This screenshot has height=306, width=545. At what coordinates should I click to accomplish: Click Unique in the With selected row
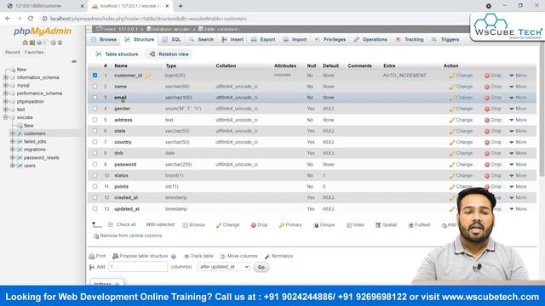point(324,224)
